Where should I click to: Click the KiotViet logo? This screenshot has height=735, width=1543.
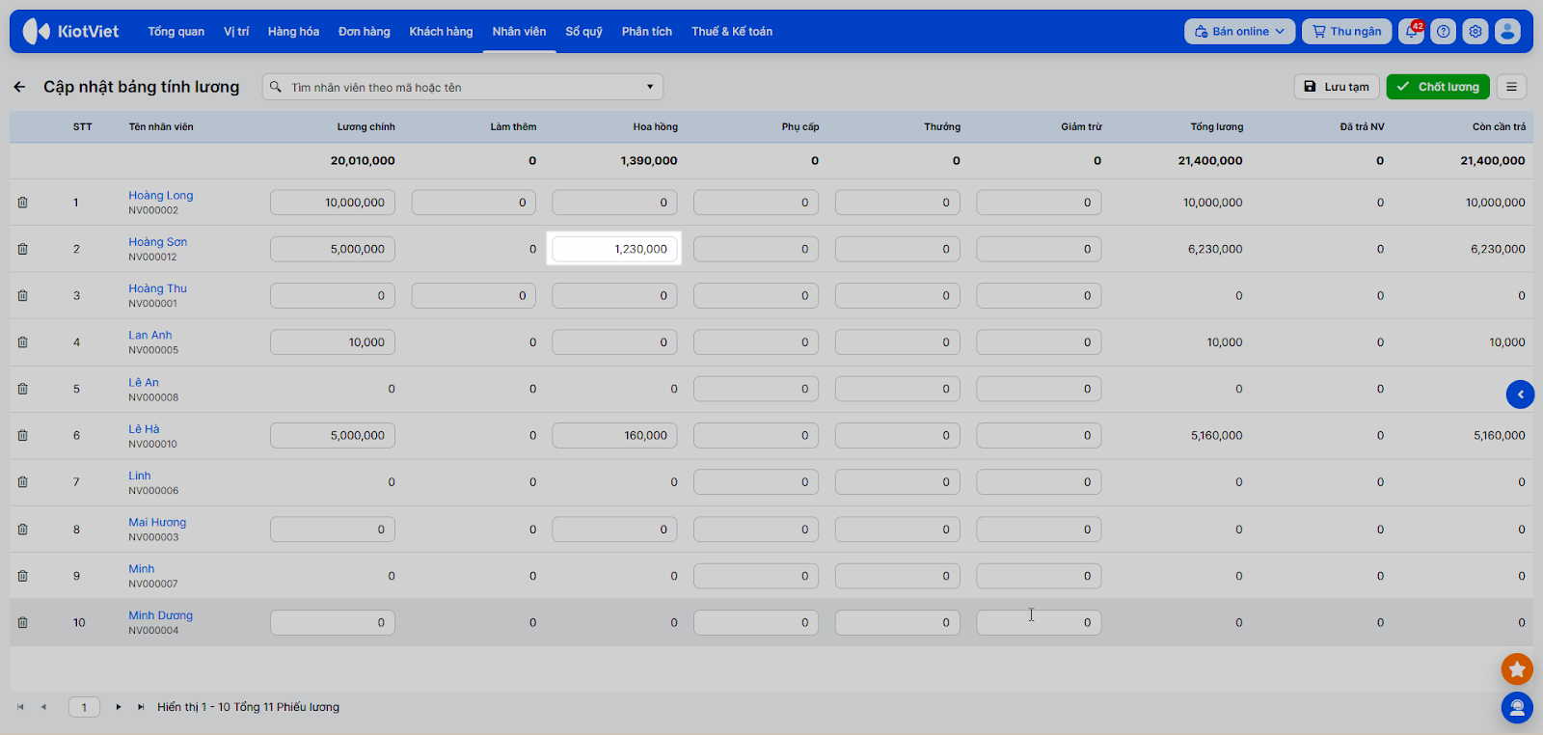70,32
